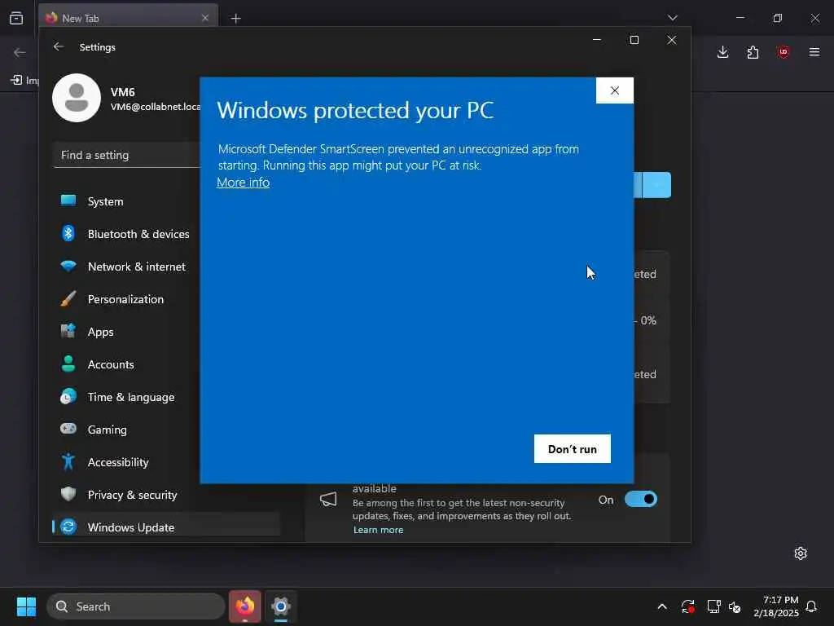This screenshot has height=626, width=834.
Task: Close the New Tab browser tab
Action: (205, 18)
